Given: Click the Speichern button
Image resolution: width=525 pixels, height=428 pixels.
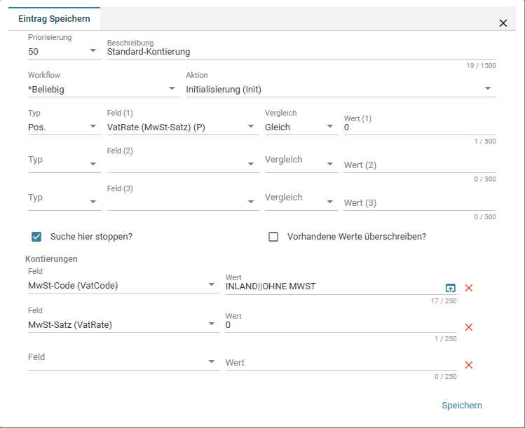Looking at the screenshot, I should (462, 406).
